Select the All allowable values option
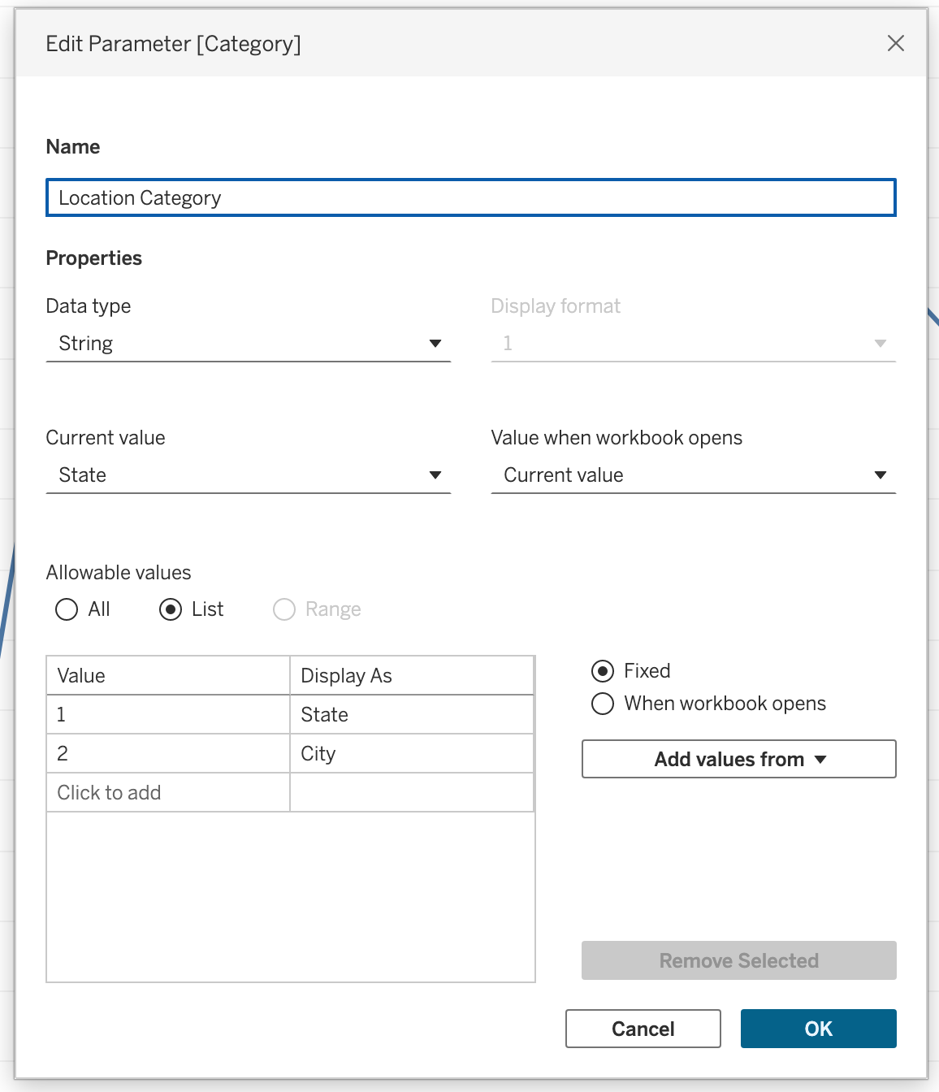The height and width of the screenshot is (1092, 939). click(x=67, y=609)
